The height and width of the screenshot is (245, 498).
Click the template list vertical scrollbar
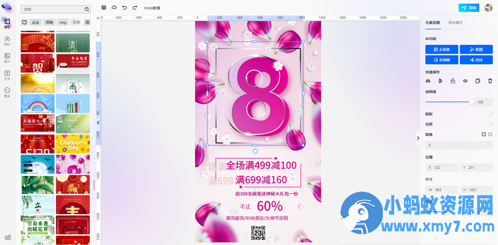click(x=94, y=185)
